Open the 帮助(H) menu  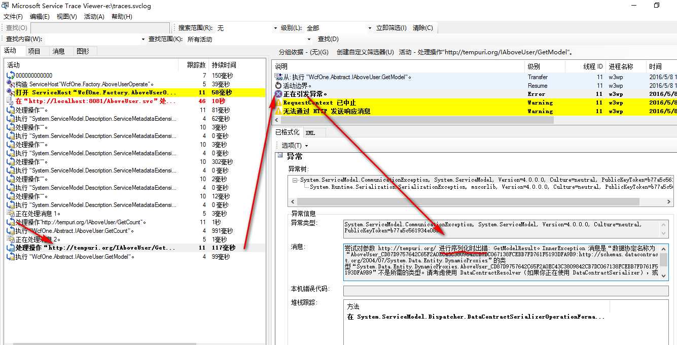122,16
